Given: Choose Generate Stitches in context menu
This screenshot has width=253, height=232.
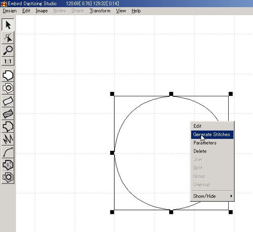Looking at the screenshot, I should (212, 135).
